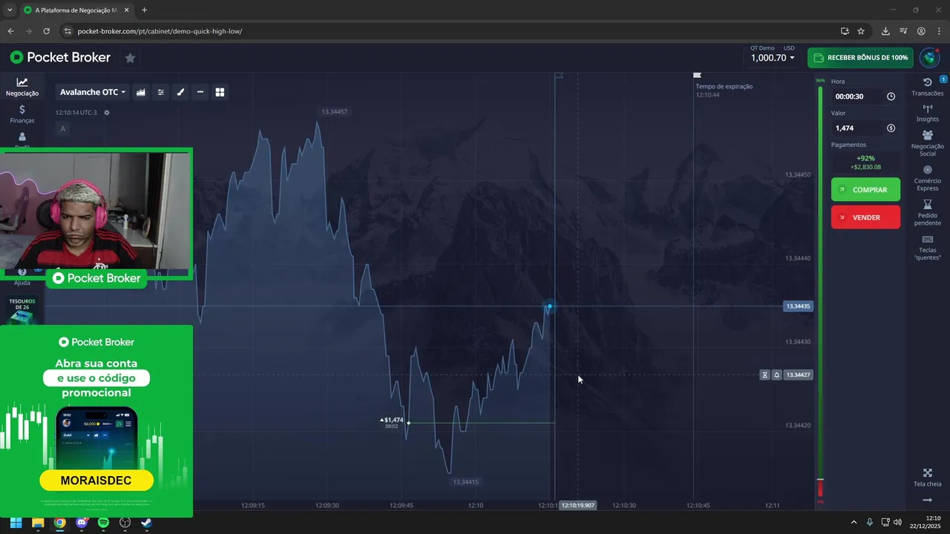Click the COMPRAR buy button
Screen dimensions: 950x534
click(x=865, y=190)
